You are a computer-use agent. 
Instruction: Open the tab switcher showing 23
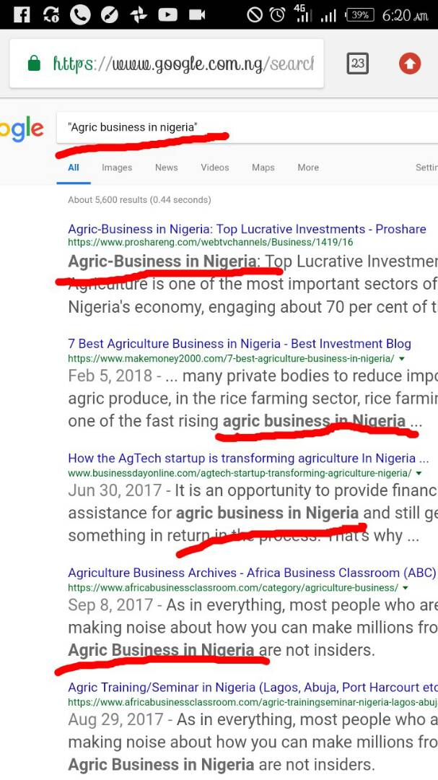pyautogui.click(x=357, y=63)
